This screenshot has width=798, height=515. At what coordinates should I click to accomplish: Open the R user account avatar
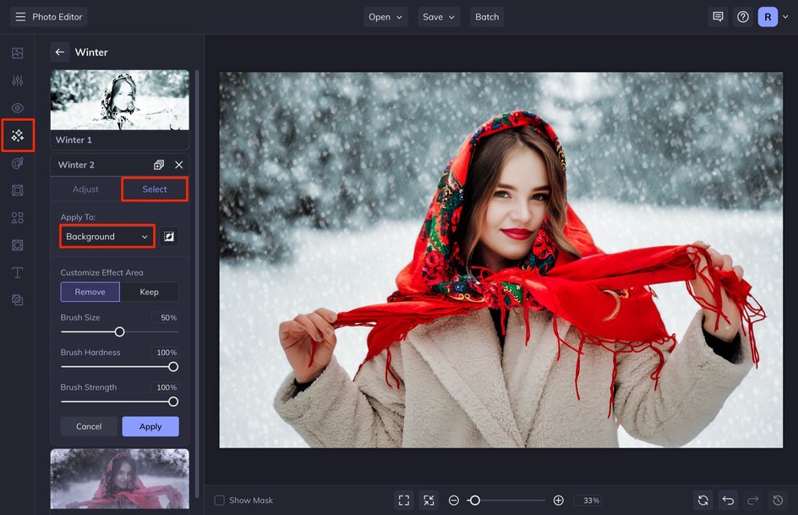[768, 17]
